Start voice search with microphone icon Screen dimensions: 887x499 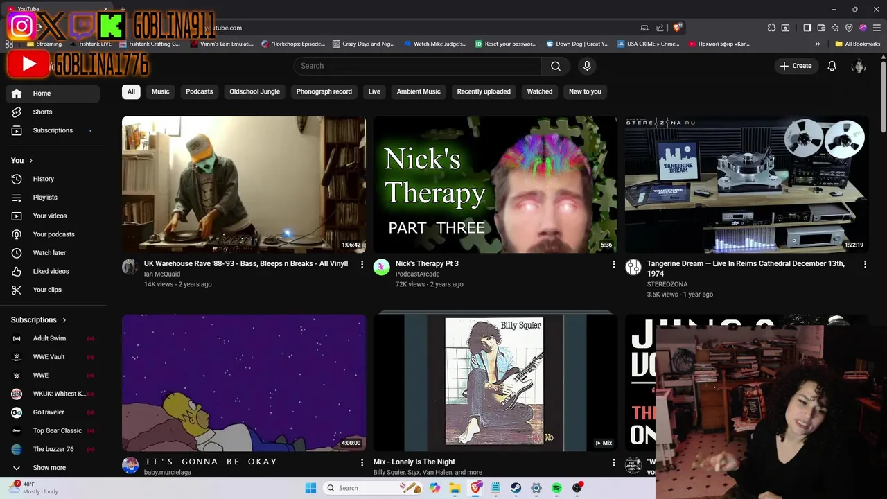tap(587, 66)
